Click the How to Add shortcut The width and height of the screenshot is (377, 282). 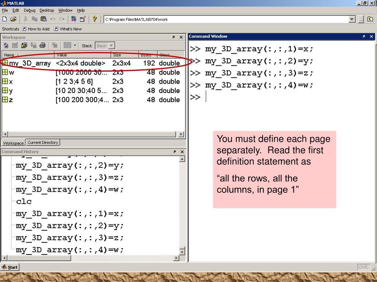[x=36, y=29]
